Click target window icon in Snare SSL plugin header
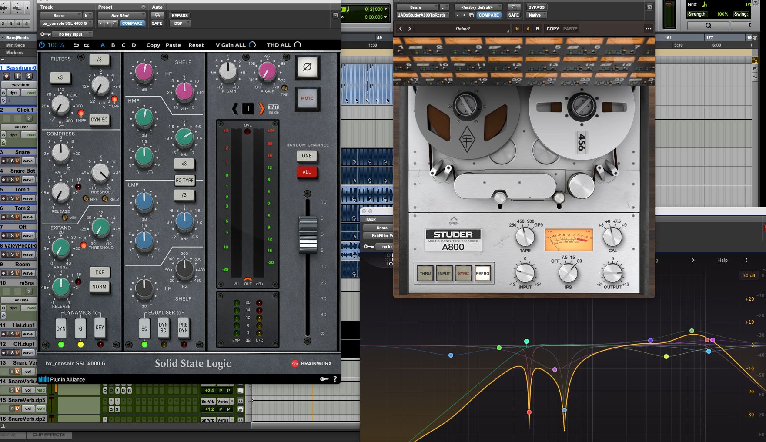 pyautogui.click(x=335, y=15)
